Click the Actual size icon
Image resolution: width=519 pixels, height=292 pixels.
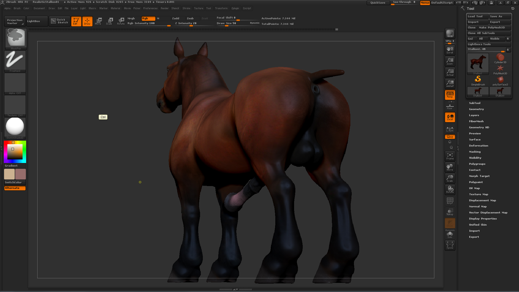[x=450, y=72]
